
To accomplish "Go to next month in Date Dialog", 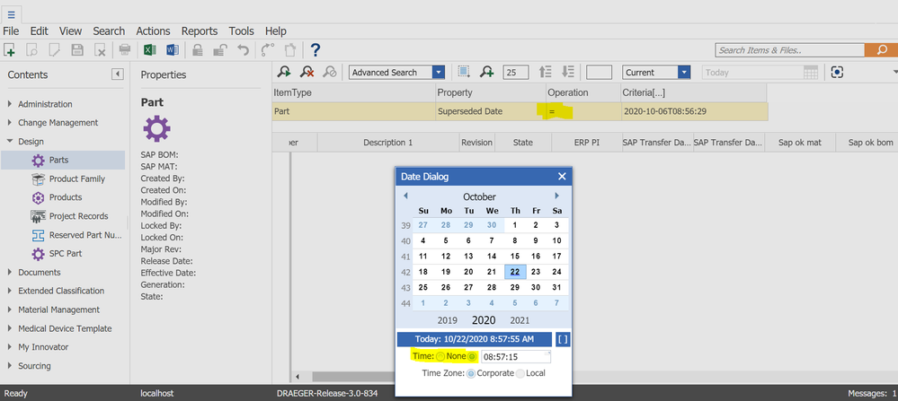I will tap(557, 196).
